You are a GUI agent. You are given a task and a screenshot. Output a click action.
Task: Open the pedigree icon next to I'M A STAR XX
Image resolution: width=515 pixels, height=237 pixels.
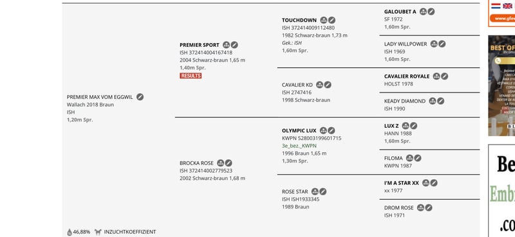426,183
